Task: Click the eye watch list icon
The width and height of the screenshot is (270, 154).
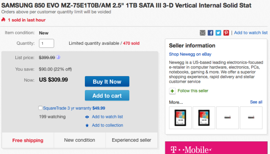Action: pos(87,117)
